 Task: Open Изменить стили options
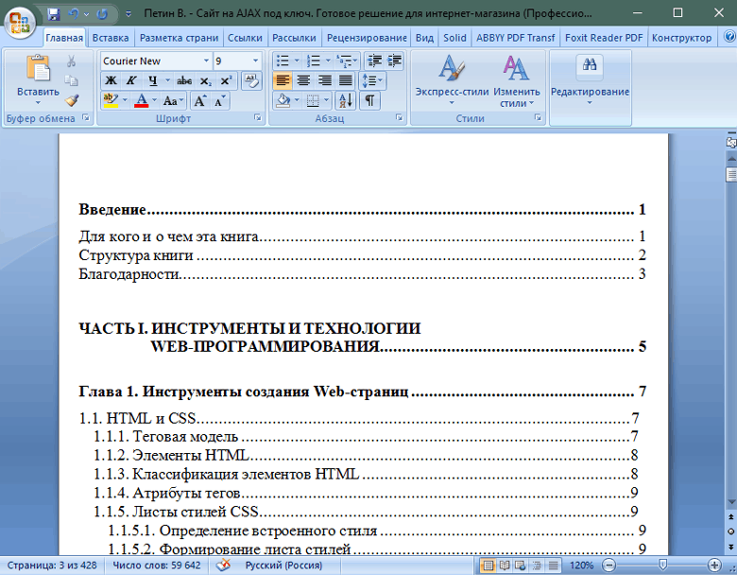(x=517, y=80)
